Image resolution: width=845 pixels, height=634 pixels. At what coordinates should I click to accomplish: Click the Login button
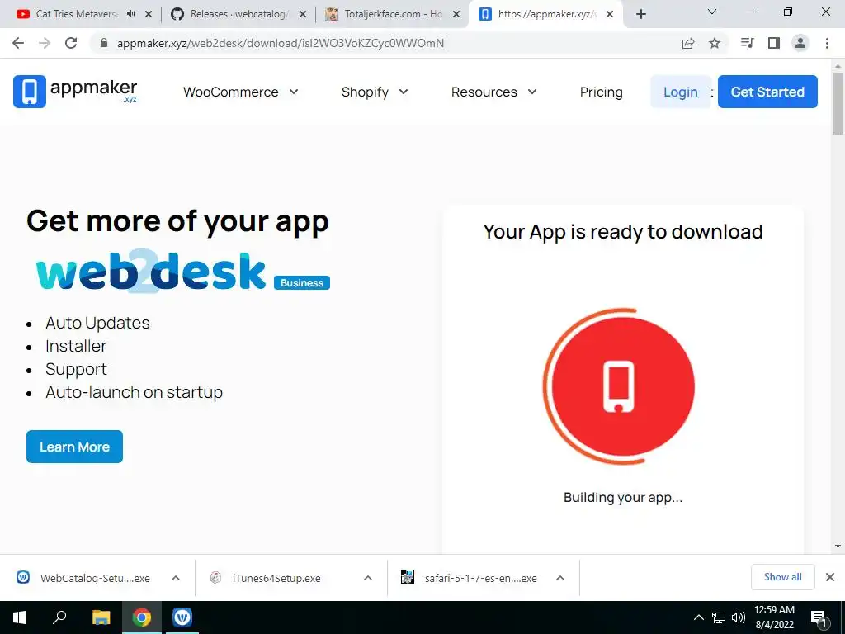[681, 92]
